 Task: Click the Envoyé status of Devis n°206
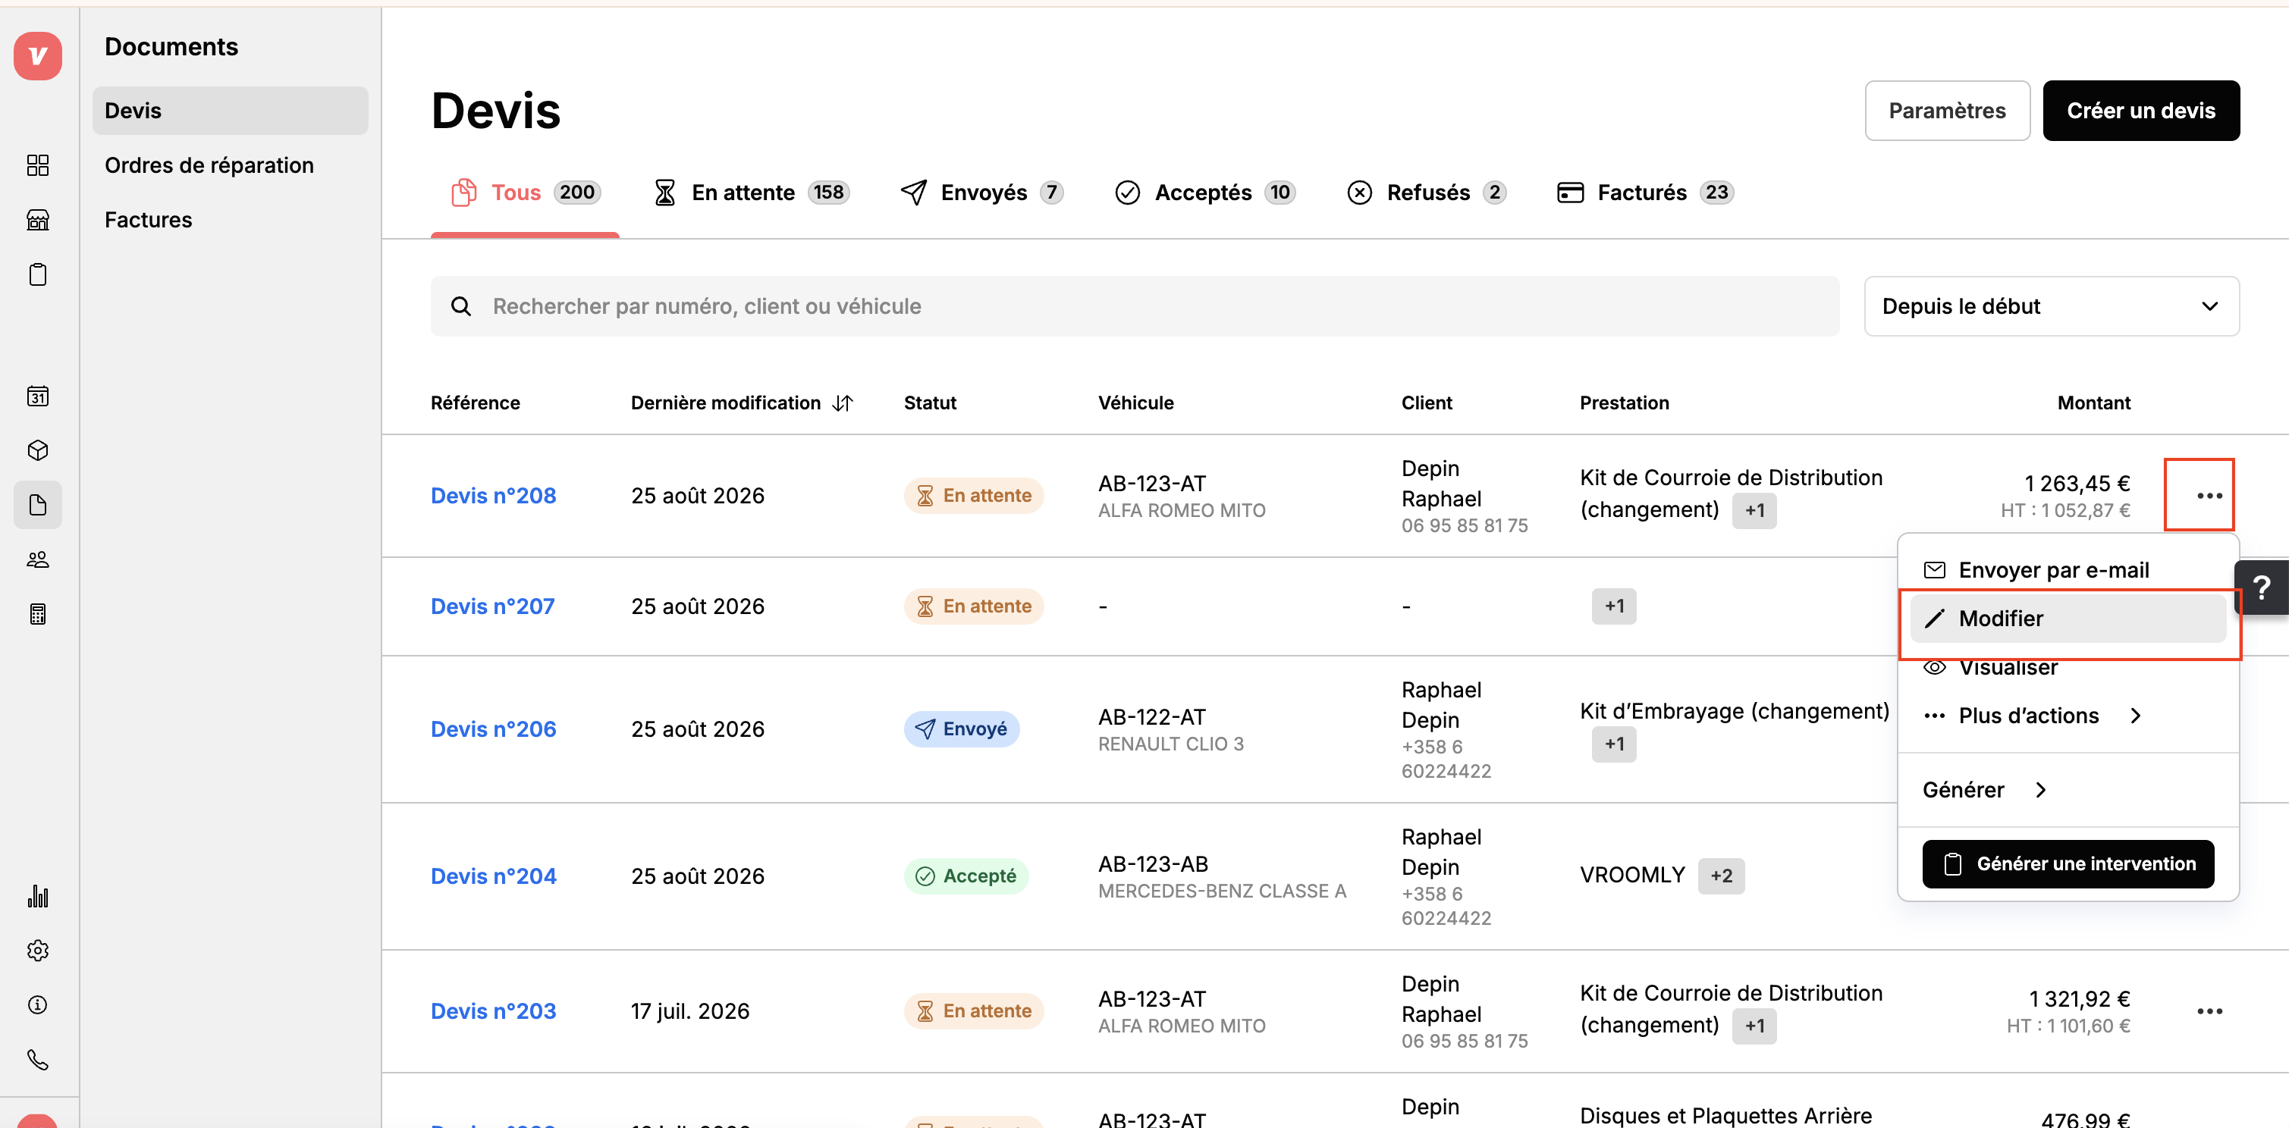pos(962,729)
